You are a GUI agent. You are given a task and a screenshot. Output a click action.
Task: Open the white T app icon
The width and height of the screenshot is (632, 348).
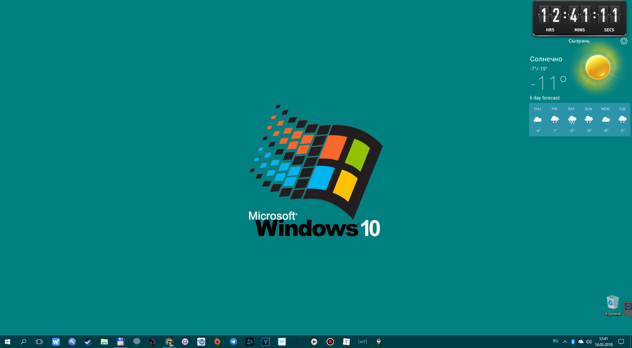point(346,342)
